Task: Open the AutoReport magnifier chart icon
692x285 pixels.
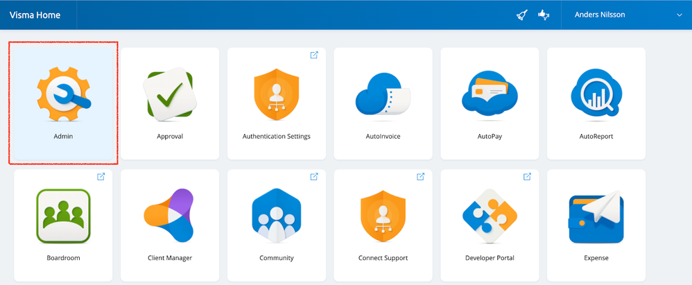Action: click(596, 93)
